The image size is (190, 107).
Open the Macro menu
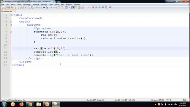point(57,4)
